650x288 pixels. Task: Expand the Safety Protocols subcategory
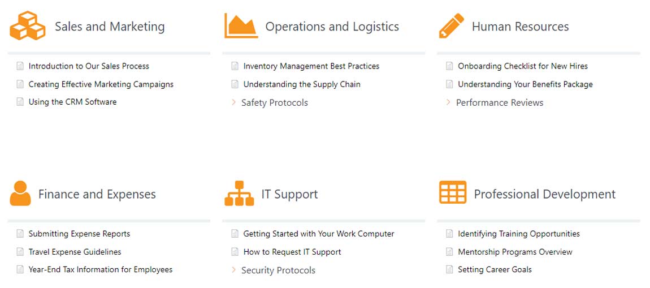pos(274,102)
